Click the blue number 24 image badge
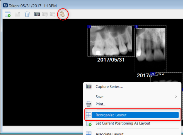Image resolution: width=183 pixels, height=135 pixels. click(x=153, y=74)
